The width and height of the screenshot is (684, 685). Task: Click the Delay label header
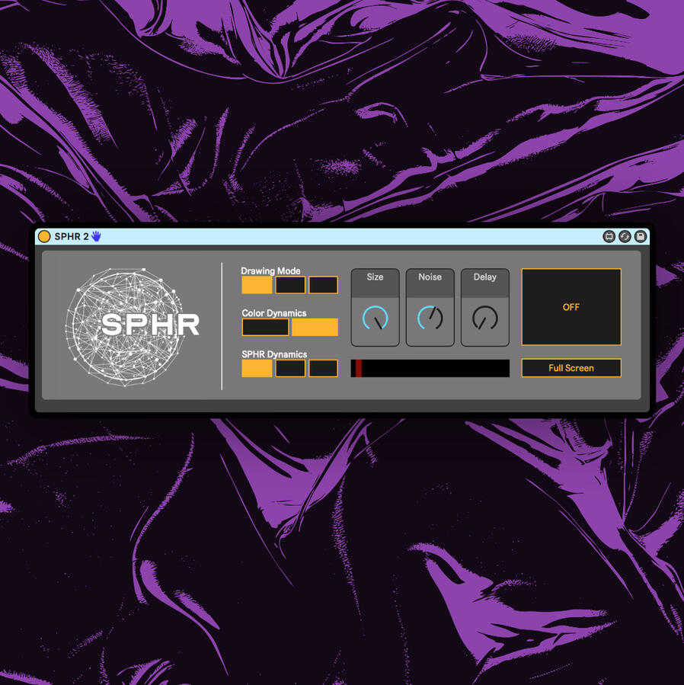coord(485,277)
